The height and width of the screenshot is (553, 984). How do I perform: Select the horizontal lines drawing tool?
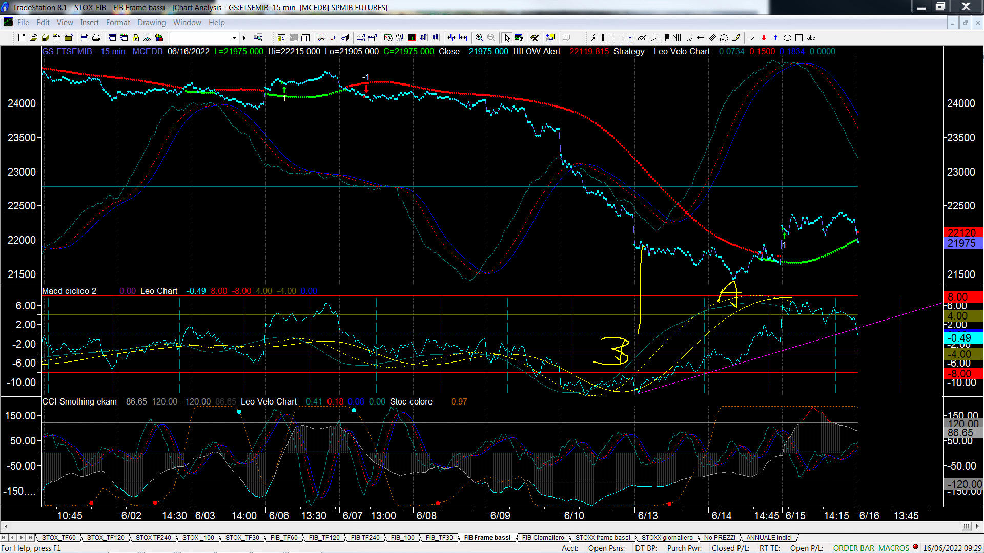pyautogui.click(x=618, y=38)
